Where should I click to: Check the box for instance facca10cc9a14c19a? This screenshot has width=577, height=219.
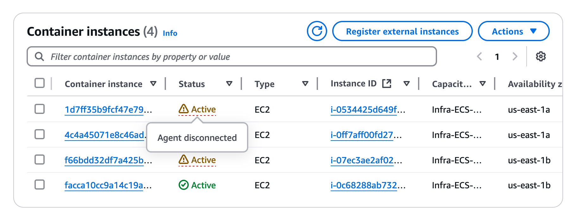pos(40,185)
